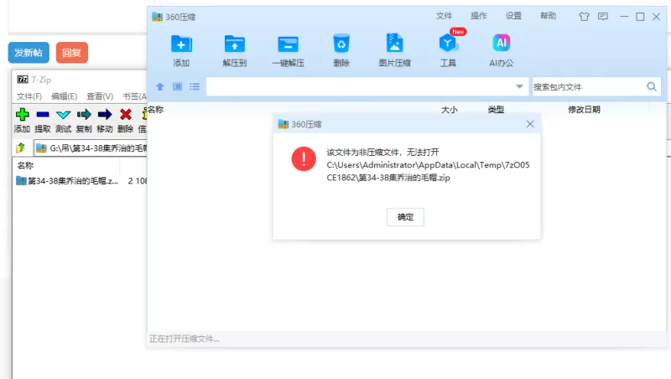671x379 pixels.
Task: Open 查看(V) menu in 7-Zip
Action: (100, 96)
